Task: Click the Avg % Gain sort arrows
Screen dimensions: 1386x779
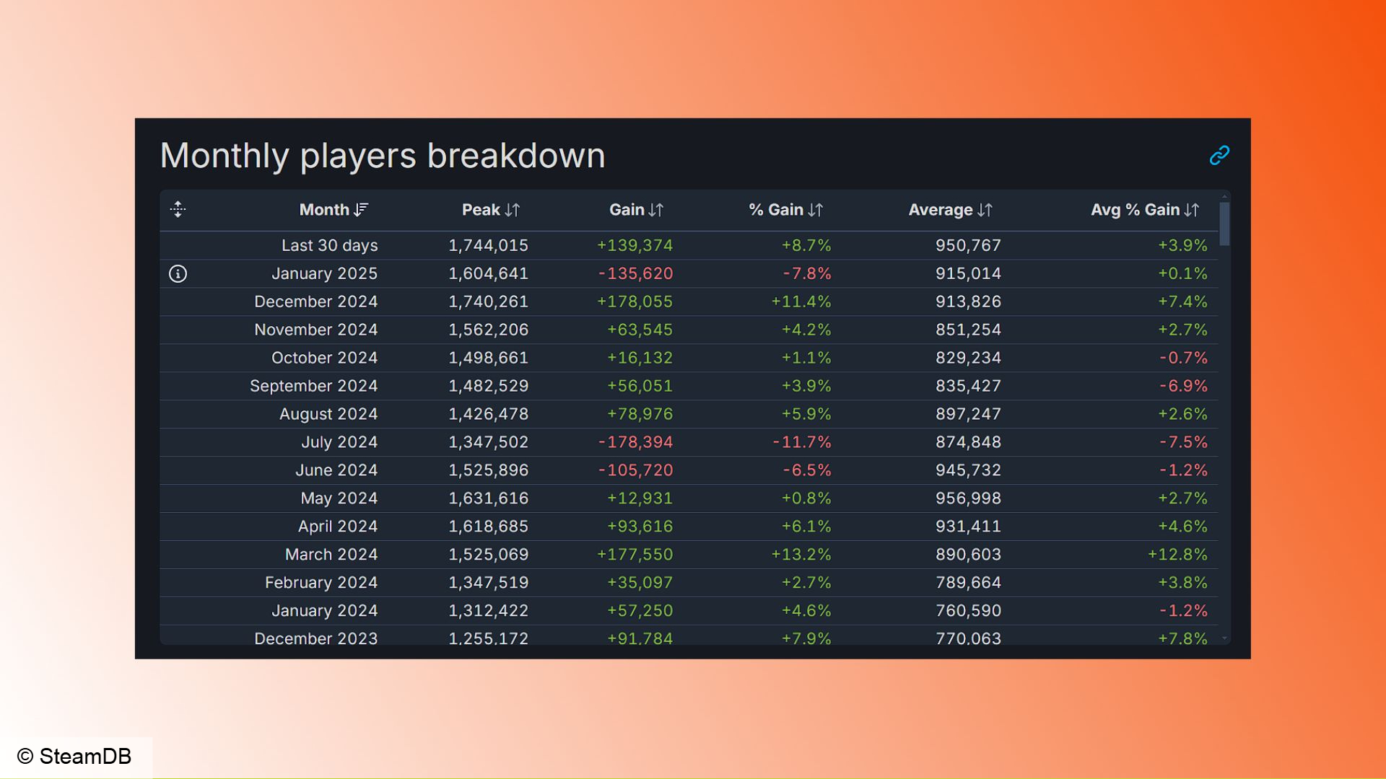Action: click(1191, 210)
